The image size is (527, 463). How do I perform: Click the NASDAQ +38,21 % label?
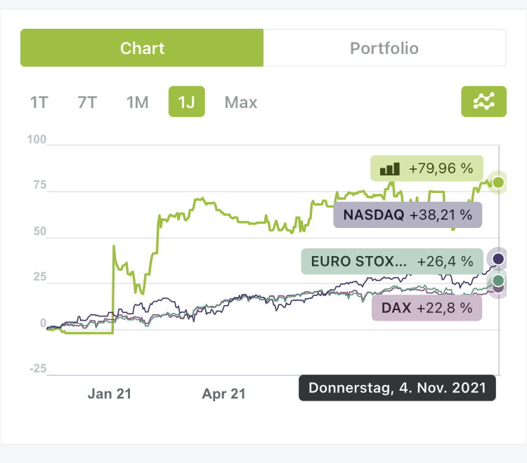[408, 214]
